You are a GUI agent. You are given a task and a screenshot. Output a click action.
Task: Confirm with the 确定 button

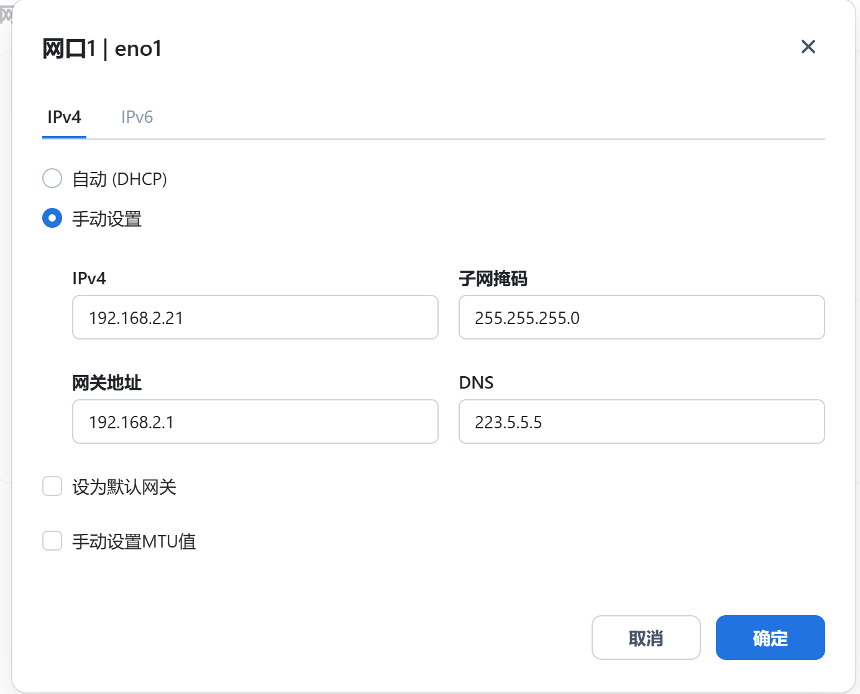tap(771, 638)
